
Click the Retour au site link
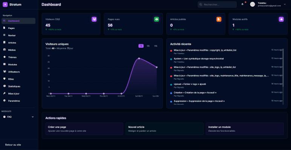[13, 145]
